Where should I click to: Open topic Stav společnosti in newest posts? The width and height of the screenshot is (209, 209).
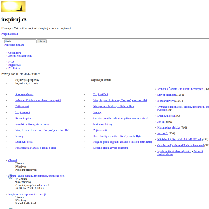click(x=24, y=94)
